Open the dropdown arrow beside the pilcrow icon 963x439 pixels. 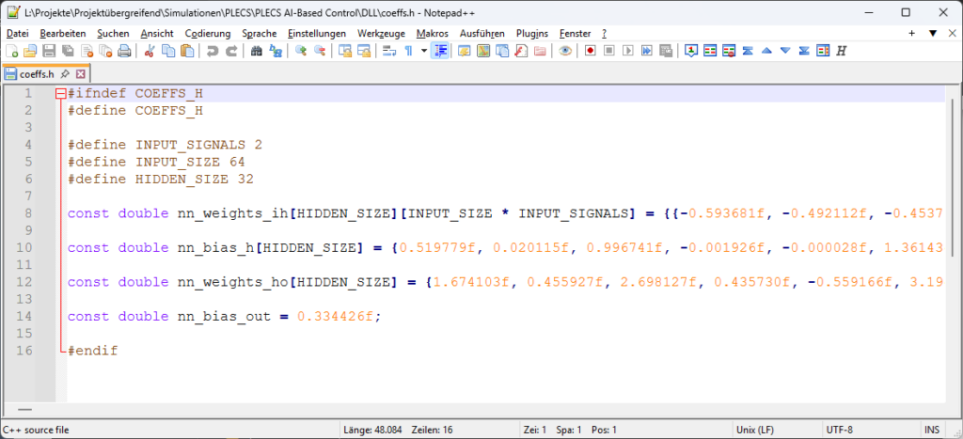423,51
